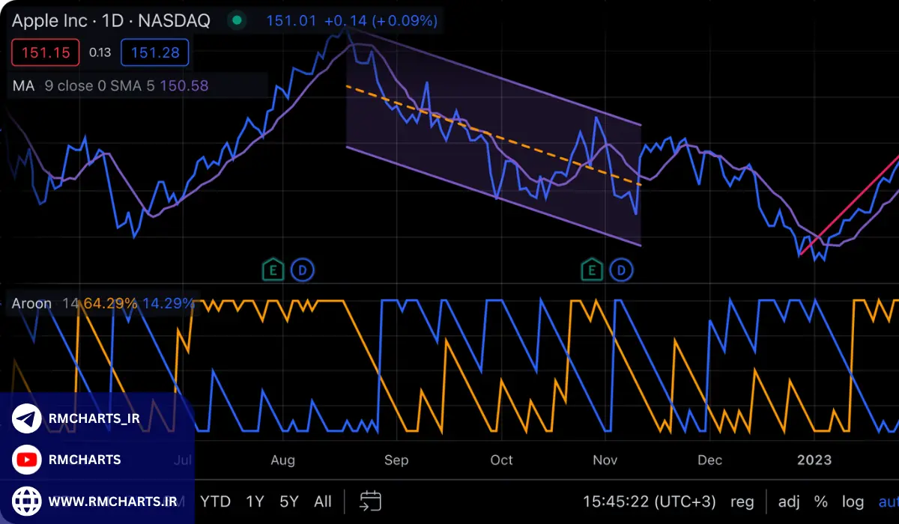Click the dividend D marker near November
The height and width of the screenshot is (524, 899).
(x=622, y=269)
